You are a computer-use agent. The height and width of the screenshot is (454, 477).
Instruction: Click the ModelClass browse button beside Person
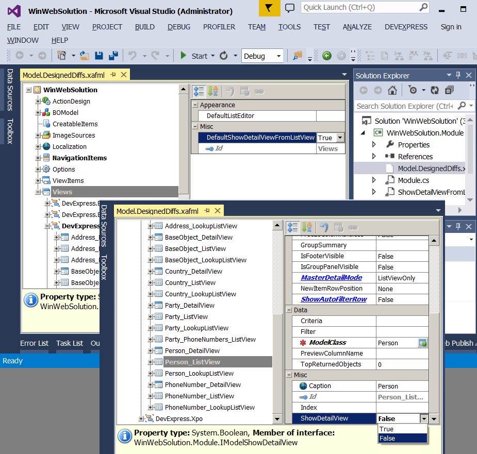[423, 343]
